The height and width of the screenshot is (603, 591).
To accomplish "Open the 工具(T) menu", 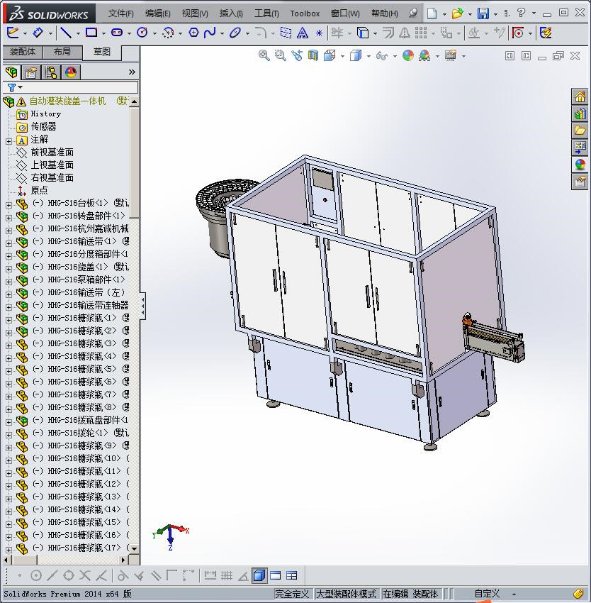I will click(266, 13).
